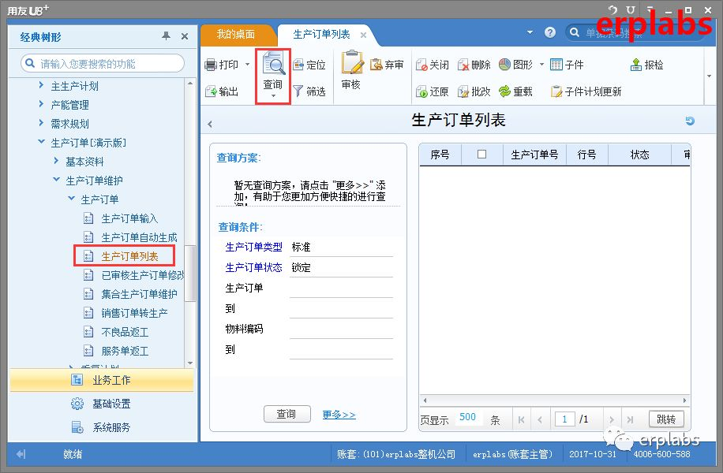Screen dimensions: 723x473
Task: Expand the 需求规划 tree node
Action: 41,123
